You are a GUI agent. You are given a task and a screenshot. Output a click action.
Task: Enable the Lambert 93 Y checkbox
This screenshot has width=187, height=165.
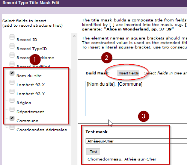(12, 91)
